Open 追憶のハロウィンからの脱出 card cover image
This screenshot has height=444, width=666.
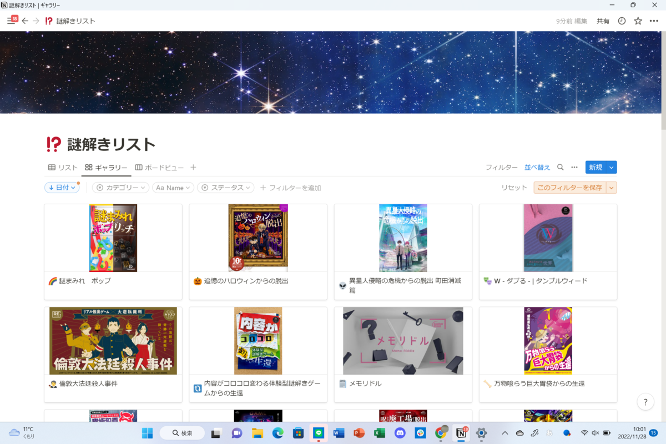click(x=258, y=238)
